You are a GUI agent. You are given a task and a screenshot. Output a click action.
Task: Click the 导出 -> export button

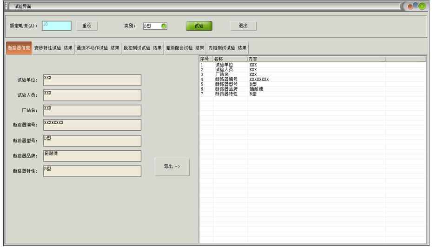(172, 167)
